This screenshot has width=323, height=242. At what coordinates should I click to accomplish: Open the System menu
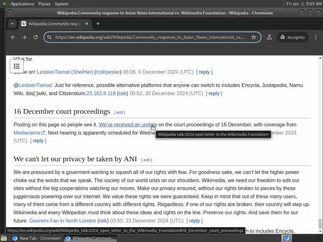[62, 4]
